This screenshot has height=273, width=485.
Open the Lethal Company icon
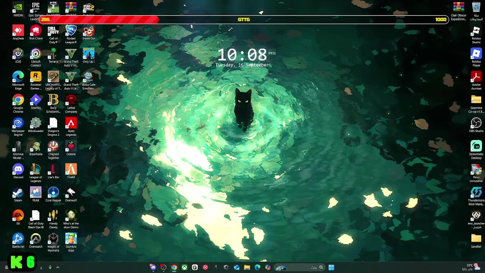tap(71, 104)
